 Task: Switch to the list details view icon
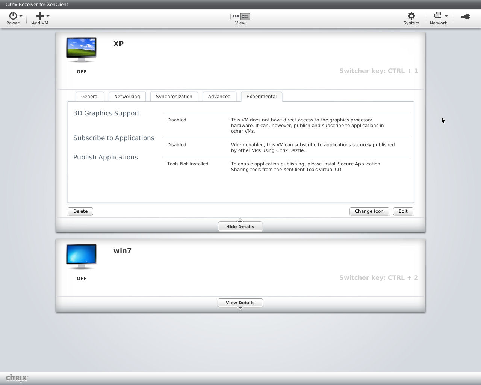click(245, 16)
